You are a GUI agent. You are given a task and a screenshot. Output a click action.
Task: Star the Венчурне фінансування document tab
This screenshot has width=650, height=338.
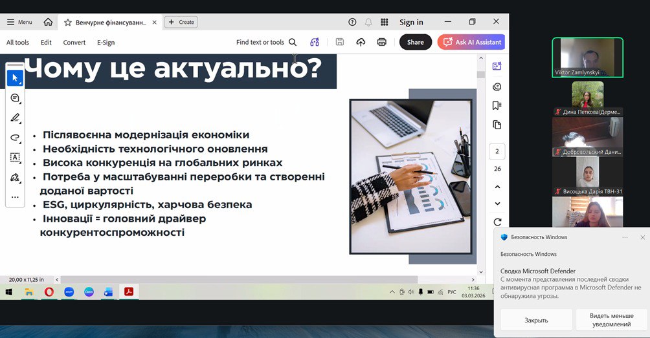coord(67,22)
